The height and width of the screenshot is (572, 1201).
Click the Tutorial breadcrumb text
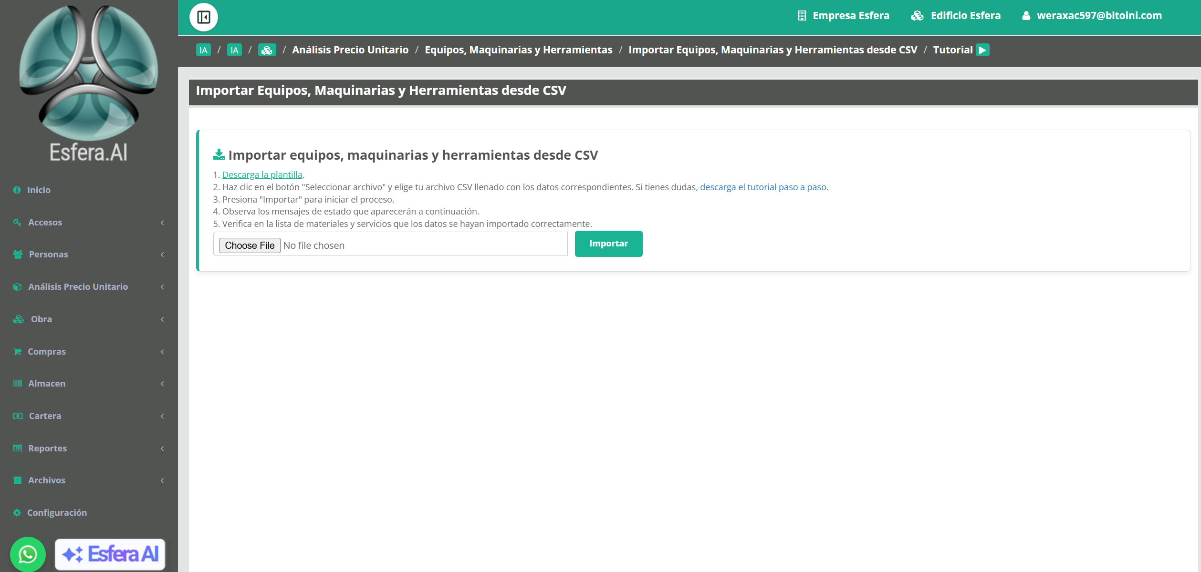point(952,50)
